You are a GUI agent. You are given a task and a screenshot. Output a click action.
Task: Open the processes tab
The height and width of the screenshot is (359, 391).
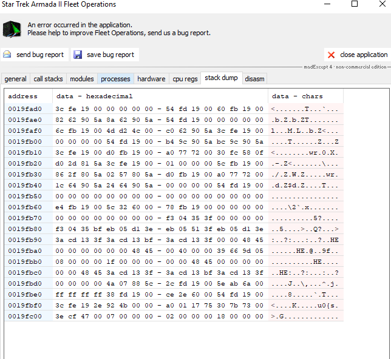coord(115,79)
